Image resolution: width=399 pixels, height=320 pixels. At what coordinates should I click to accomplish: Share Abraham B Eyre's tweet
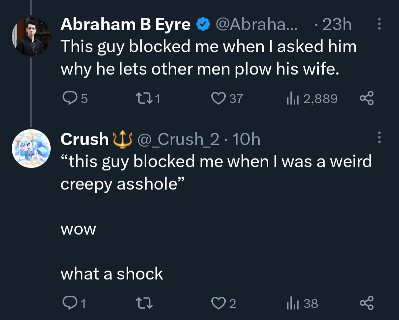tap(367, 98)
